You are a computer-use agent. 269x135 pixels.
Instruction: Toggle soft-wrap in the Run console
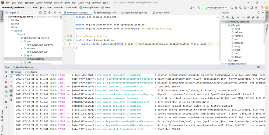11,86
